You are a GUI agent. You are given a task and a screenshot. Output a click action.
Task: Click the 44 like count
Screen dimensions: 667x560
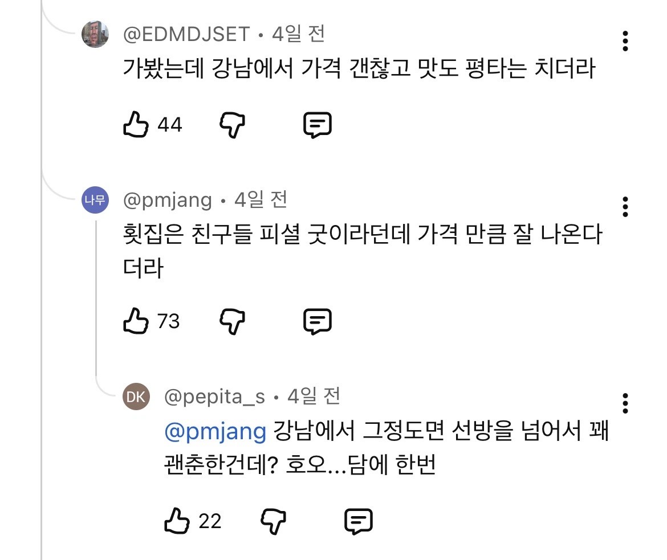(x=170, y=125)
